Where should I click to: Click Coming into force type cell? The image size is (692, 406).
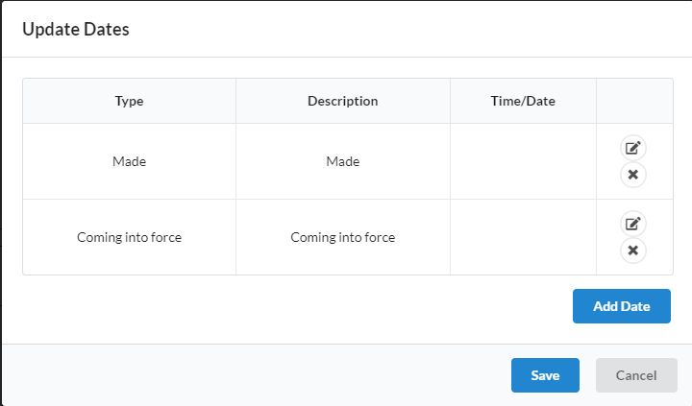[x=130, y=237]
